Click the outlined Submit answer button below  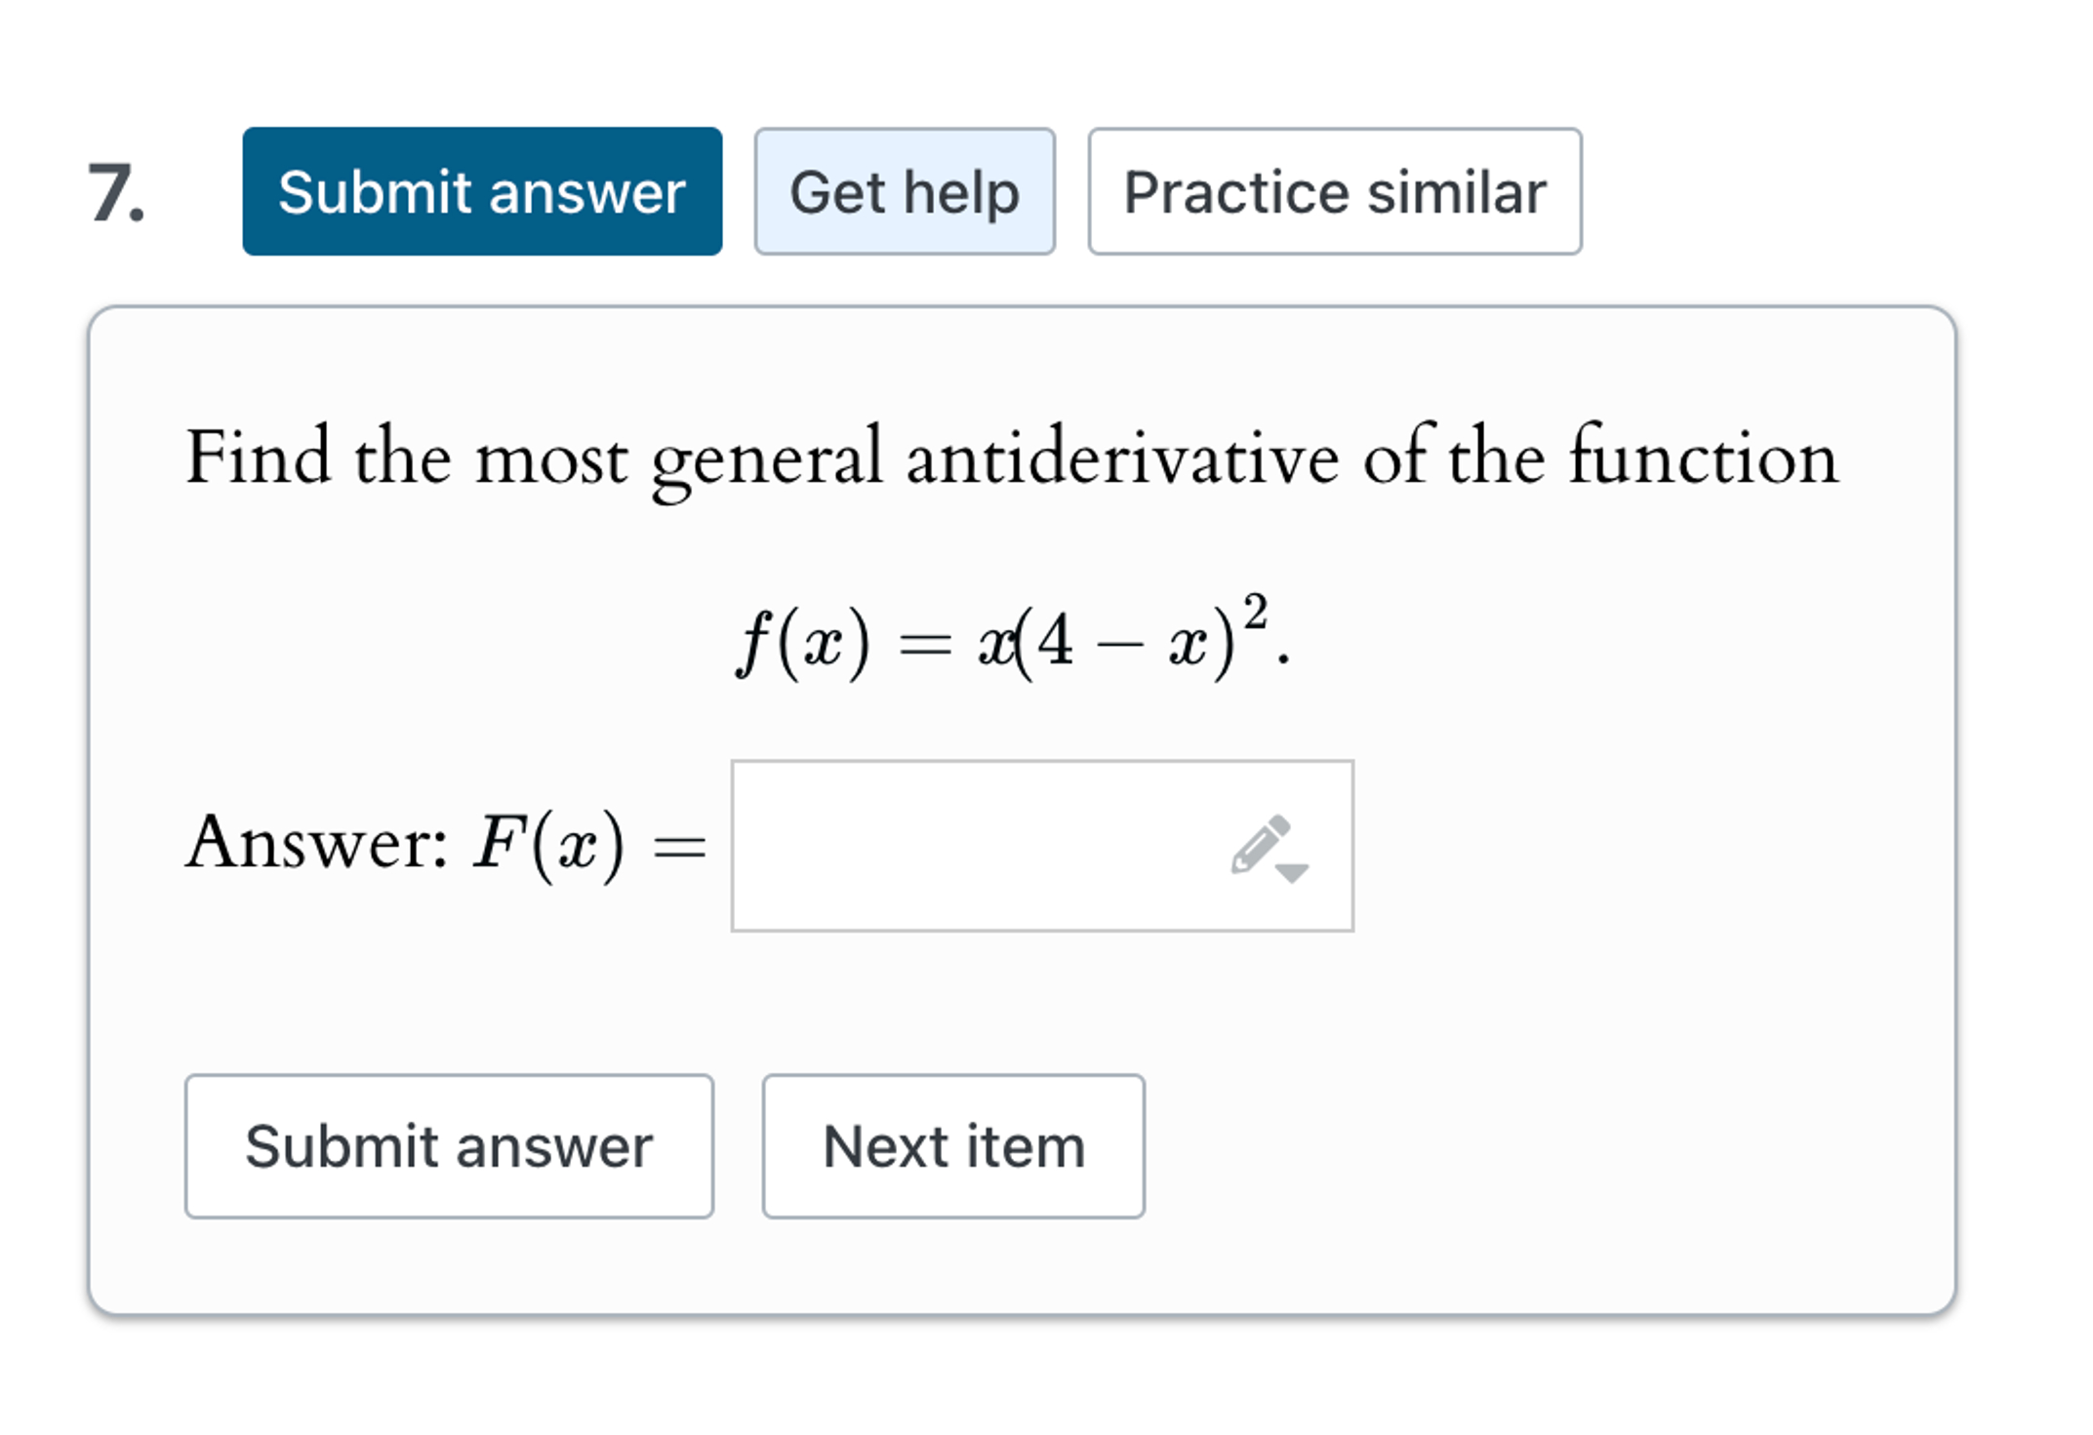(449, 1146)
